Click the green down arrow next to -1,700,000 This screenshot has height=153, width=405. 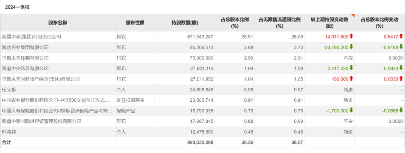[x=351, y=110]
